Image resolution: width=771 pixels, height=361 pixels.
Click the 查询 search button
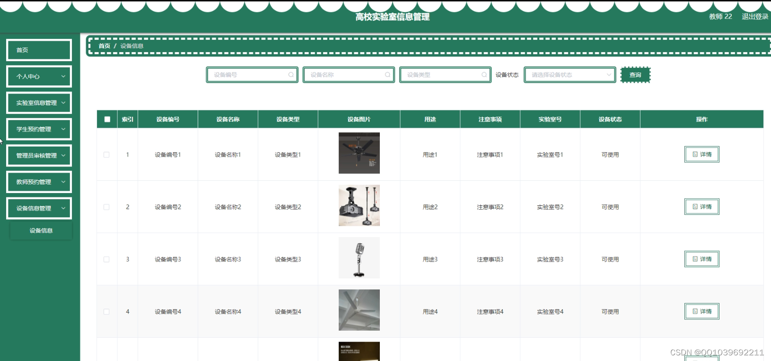[635, 75]
